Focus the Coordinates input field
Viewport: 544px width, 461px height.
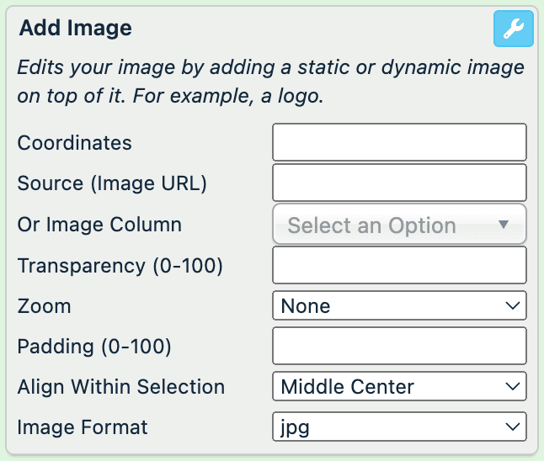399,142
